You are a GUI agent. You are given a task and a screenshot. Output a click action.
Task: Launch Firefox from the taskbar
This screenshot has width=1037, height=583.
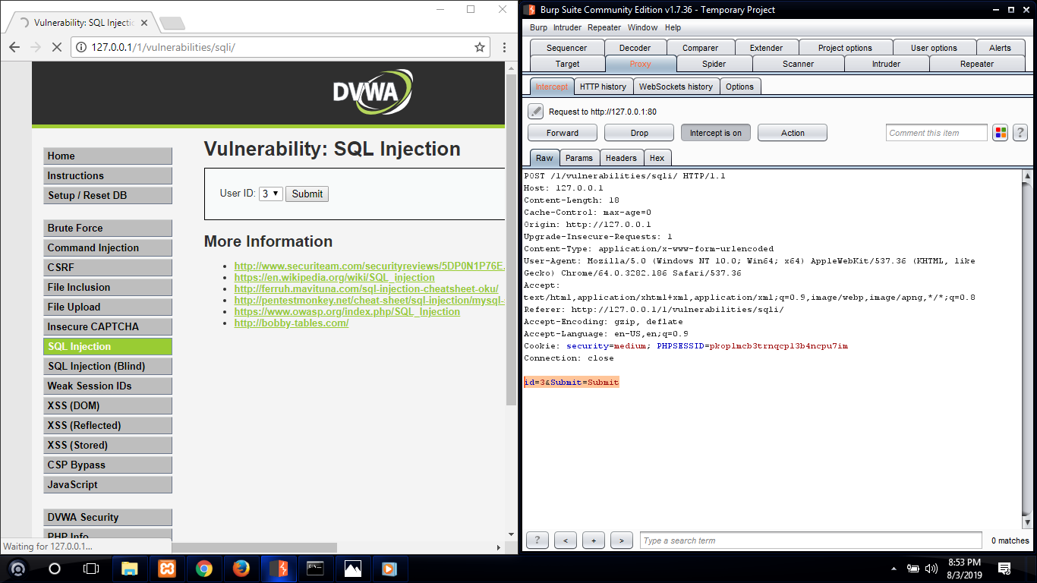(241, 568)
